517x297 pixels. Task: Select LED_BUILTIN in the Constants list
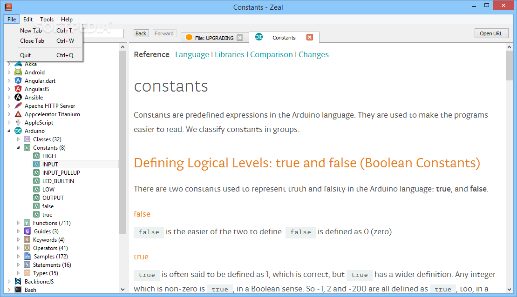[58, 181]
